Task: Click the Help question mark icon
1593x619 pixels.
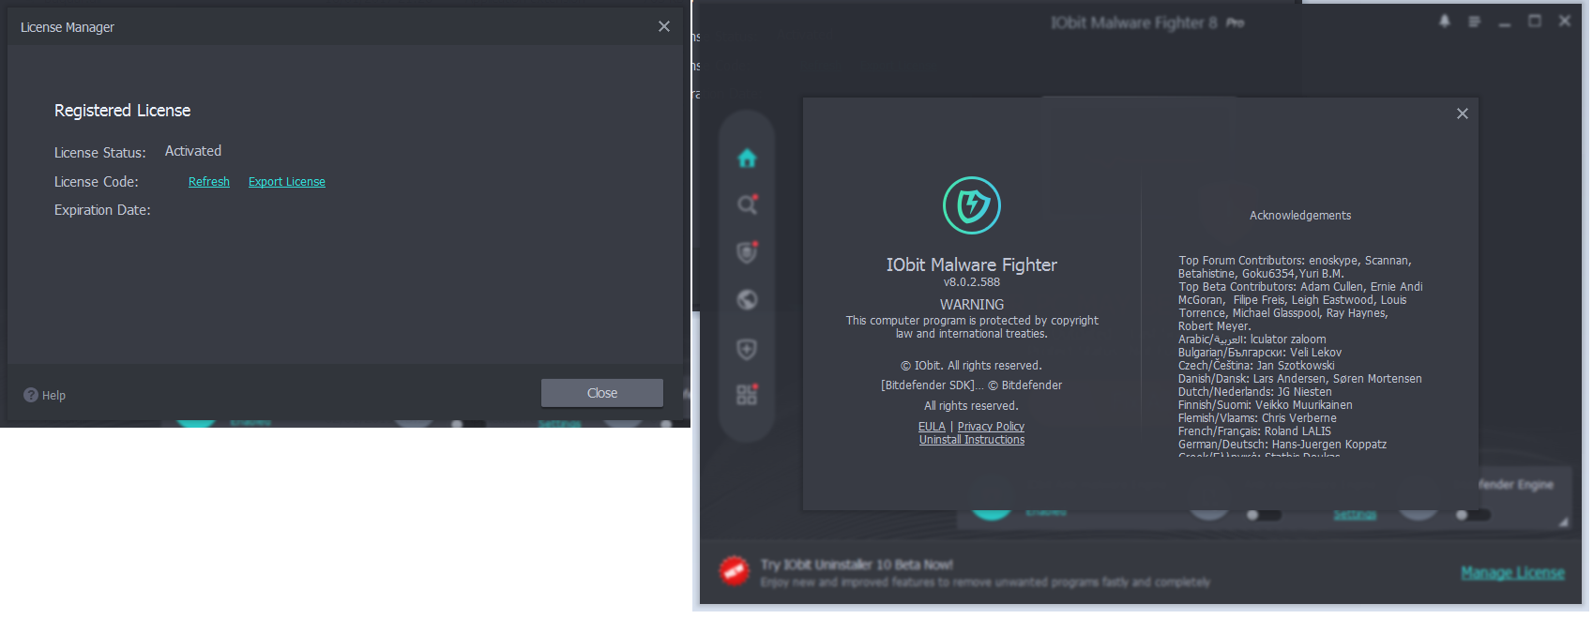Action: click(x=31, y=395)
